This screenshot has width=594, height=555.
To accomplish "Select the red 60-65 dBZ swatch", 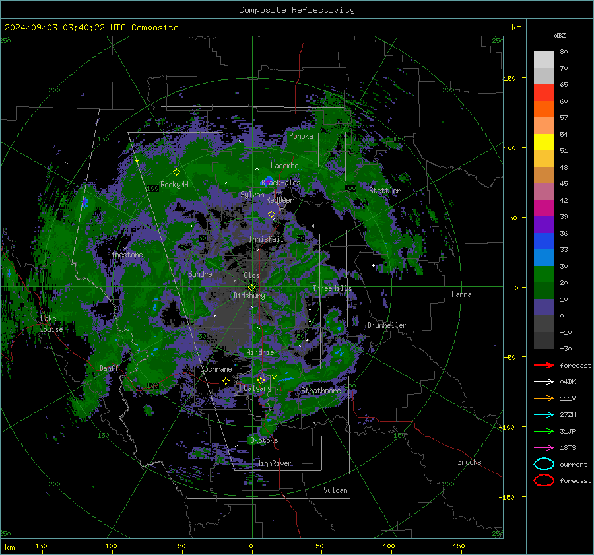I will tap(544, 93).
